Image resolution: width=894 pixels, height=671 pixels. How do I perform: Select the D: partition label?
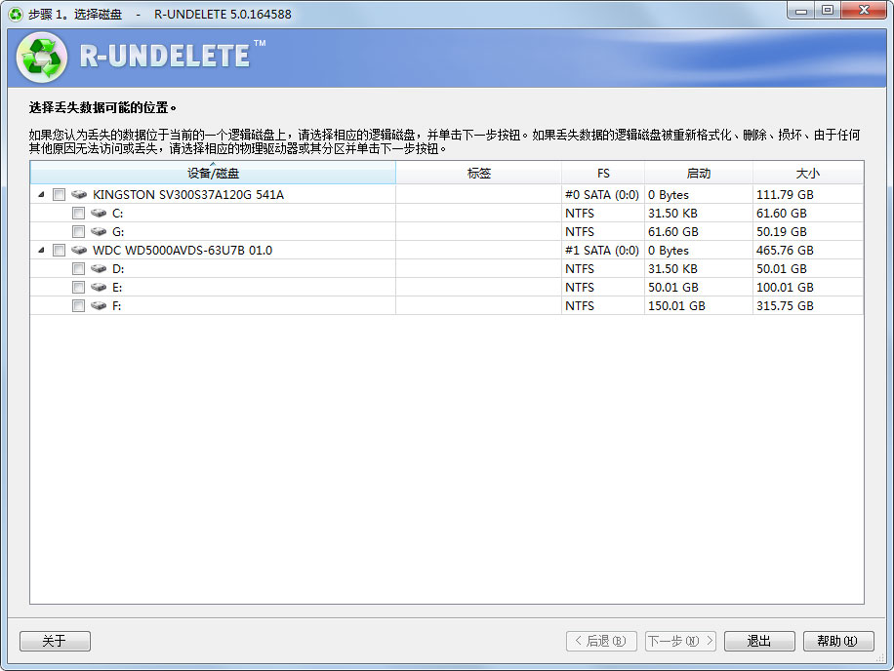[x=118, y=269]
